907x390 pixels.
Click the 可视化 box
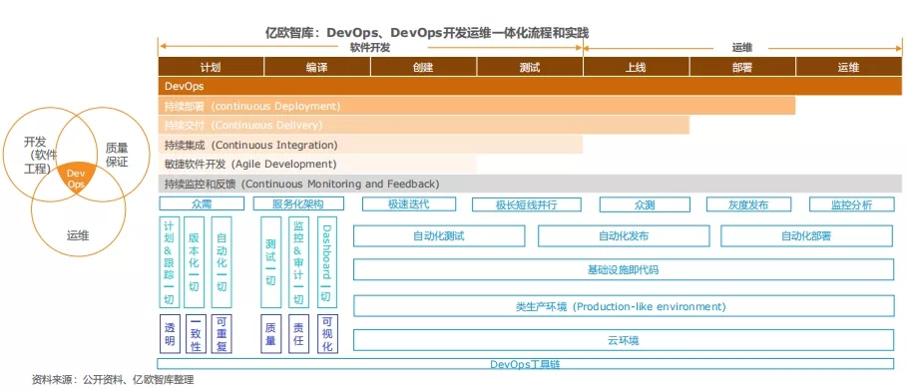click(x=327, y=334)
